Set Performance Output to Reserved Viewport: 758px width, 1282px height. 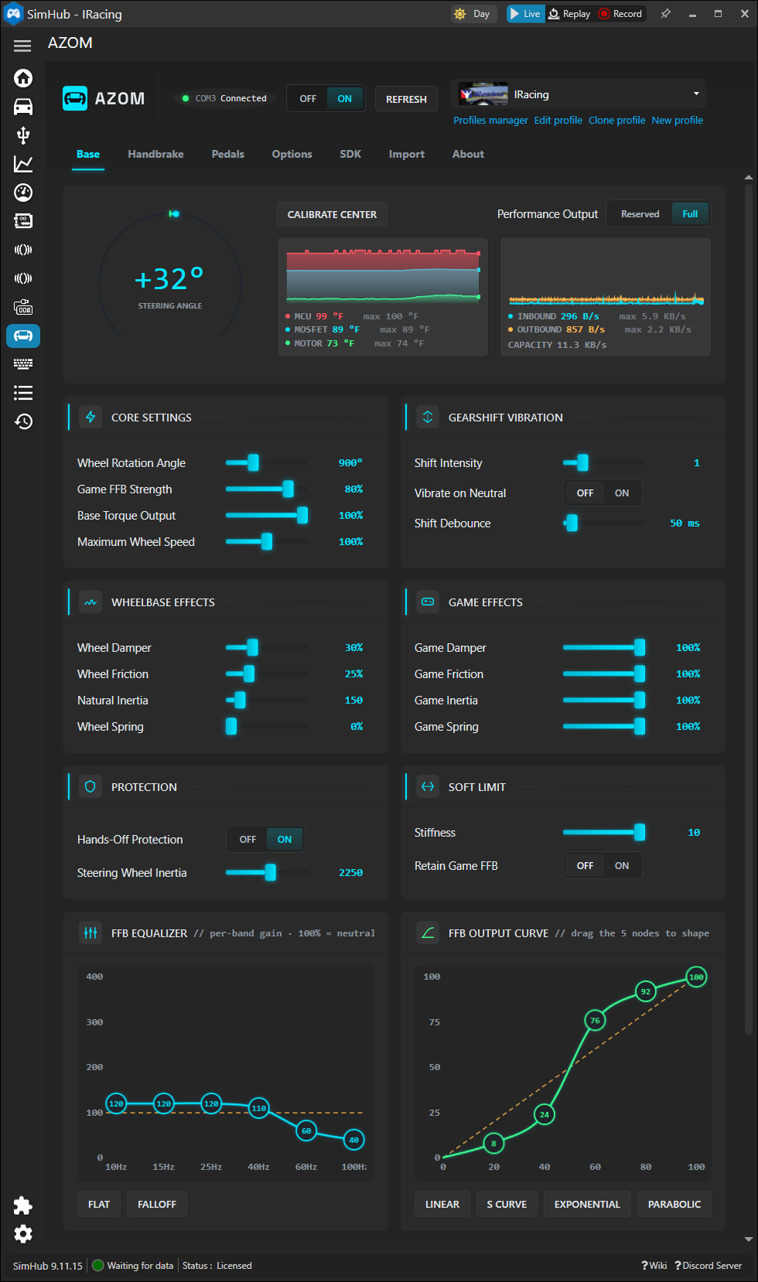tap(640, 214)
